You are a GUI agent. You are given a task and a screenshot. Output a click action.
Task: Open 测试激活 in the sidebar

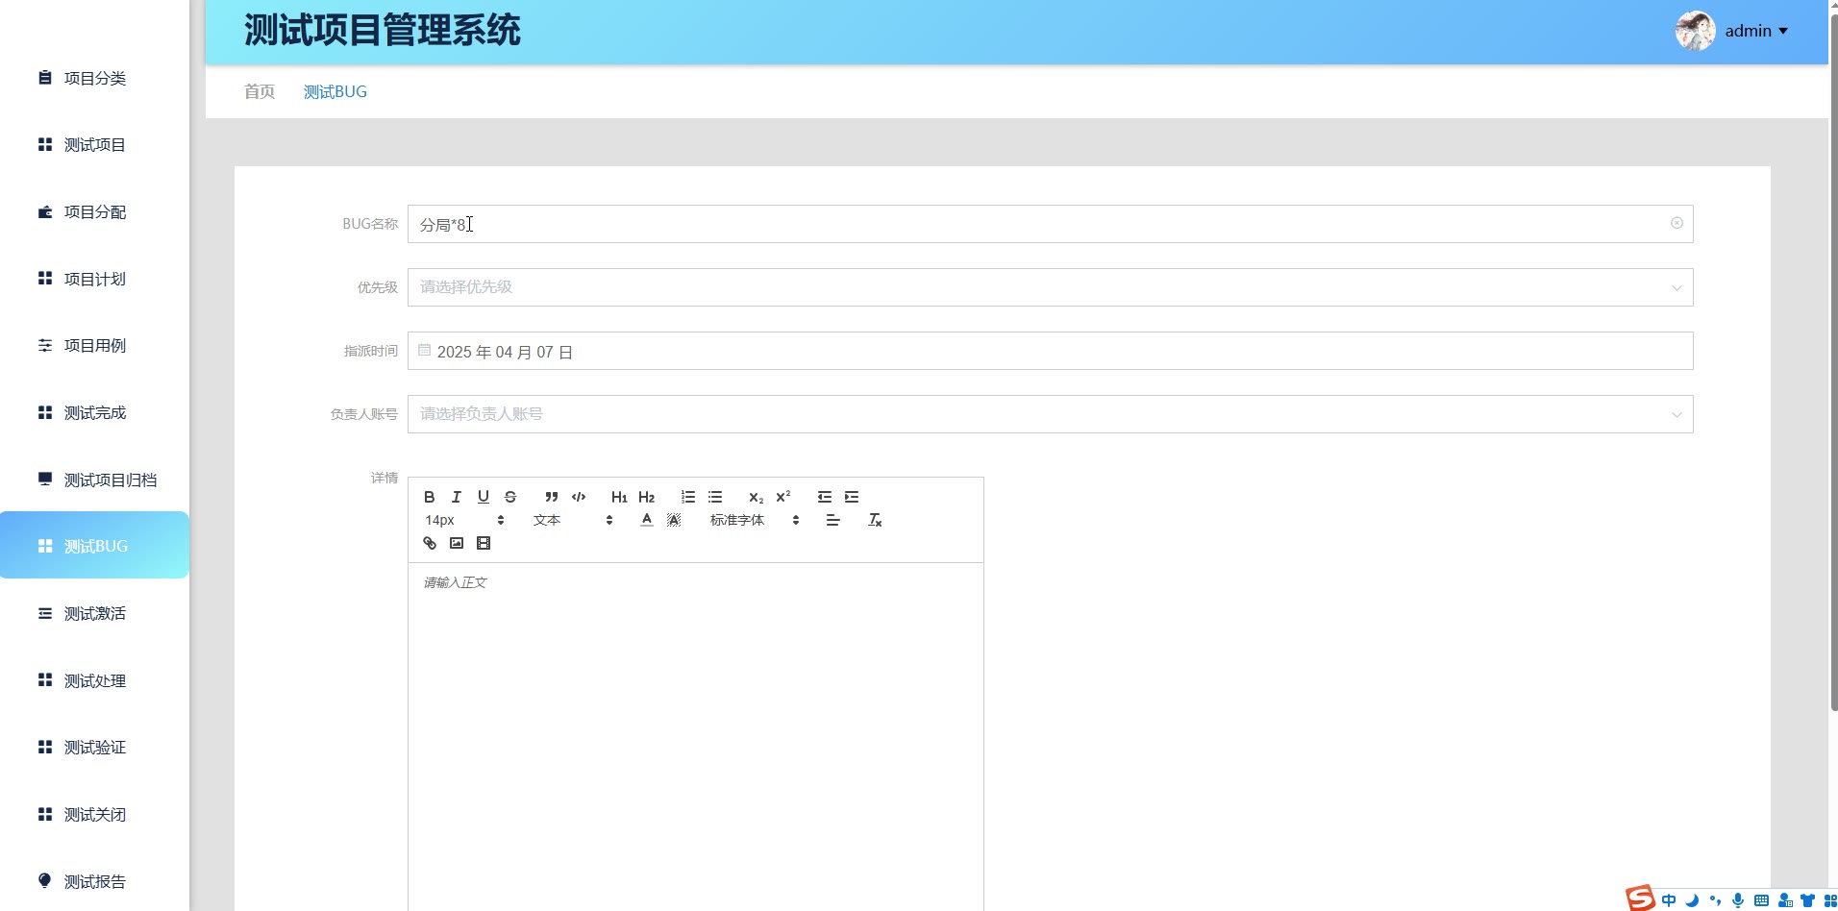pyautogui.click(x=94, y=613)
